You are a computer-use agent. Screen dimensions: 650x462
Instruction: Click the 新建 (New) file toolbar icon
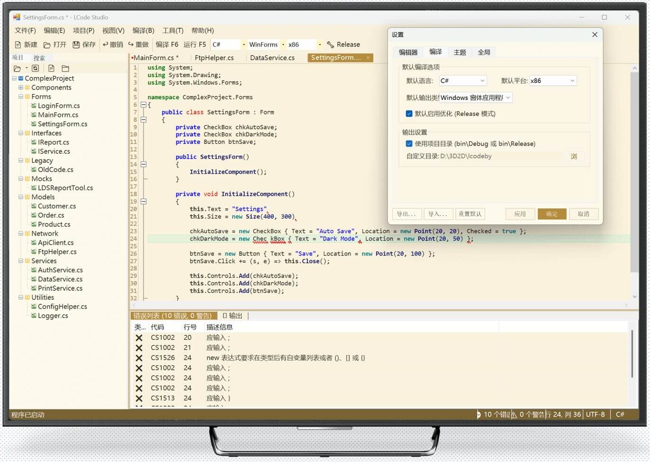(x=18, y=44)
